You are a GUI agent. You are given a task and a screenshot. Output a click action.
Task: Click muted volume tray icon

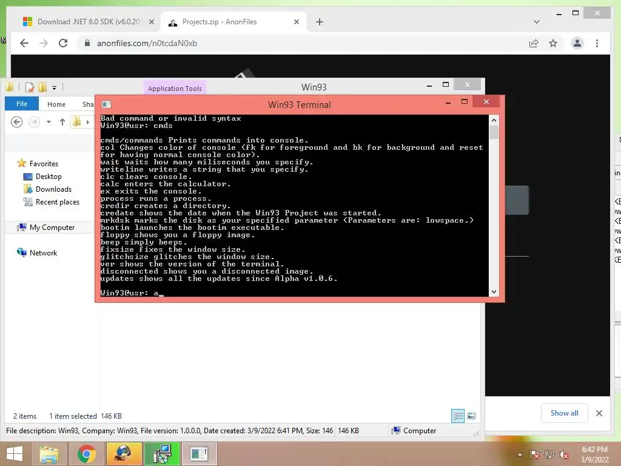click(563, 454)
